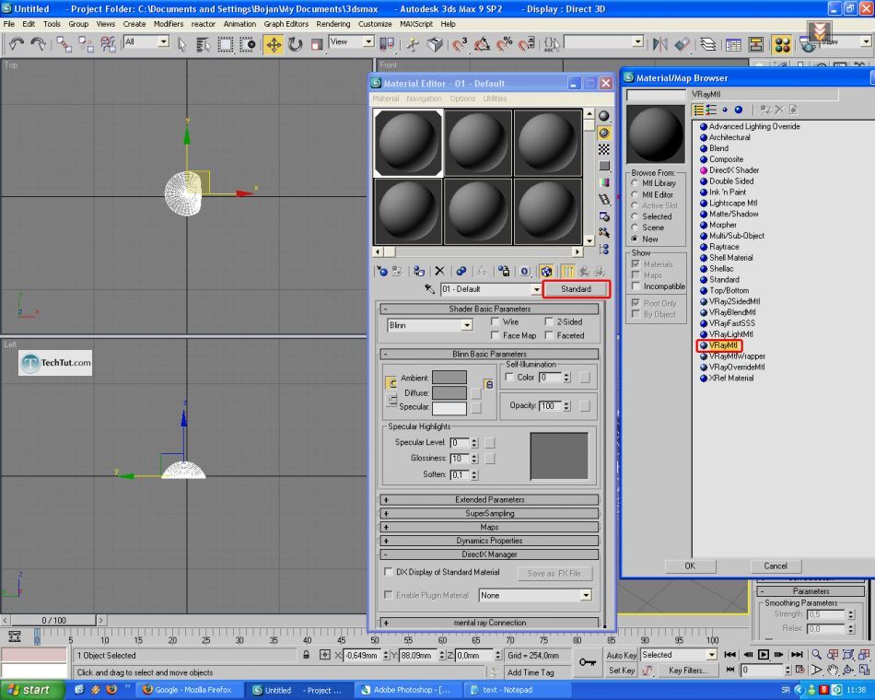Open Select by Name list tool
The width and height of the screenshot is (875, 700).
point(204,44)
